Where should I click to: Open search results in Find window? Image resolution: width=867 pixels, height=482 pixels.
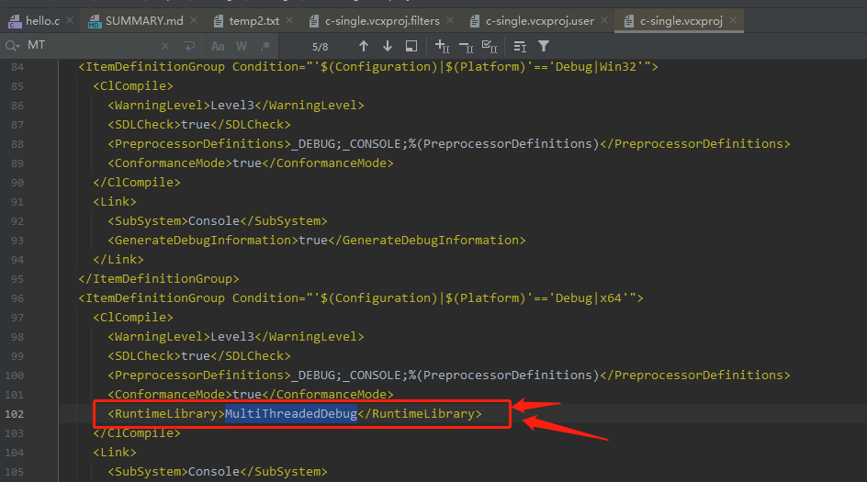click(x=411, y=46)
